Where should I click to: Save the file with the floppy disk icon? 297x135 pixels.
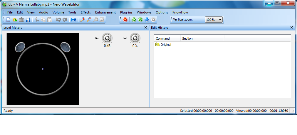tap(28, 20)
